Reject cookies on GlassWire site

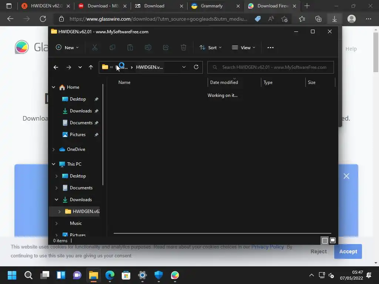tap(319, 251)
